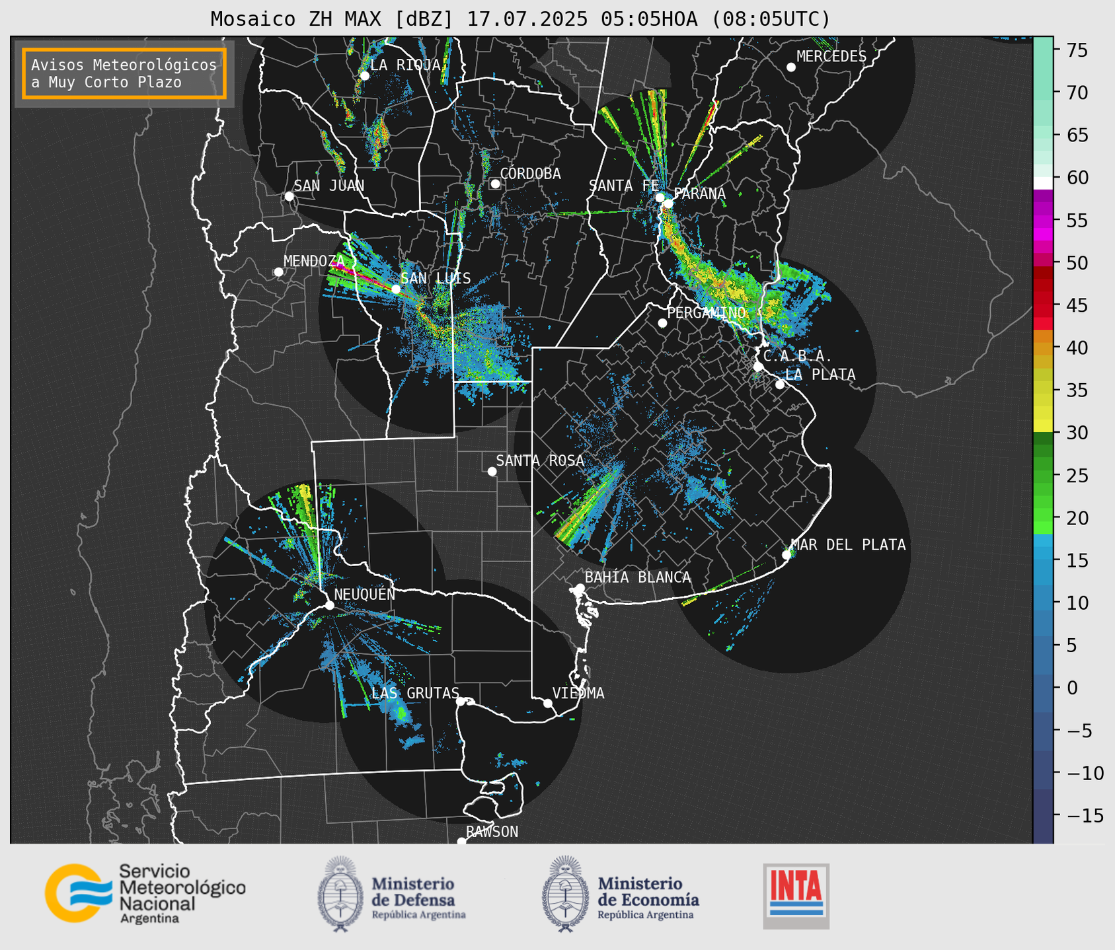Click the NEUQUÉN city marker dot
1115x950 pixels.
[329, 605]
